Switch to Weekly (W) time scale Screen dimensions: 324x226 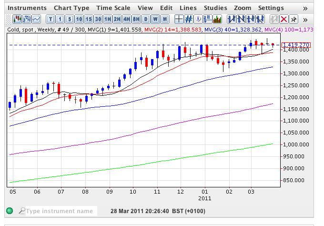click(x=155, y=20)
